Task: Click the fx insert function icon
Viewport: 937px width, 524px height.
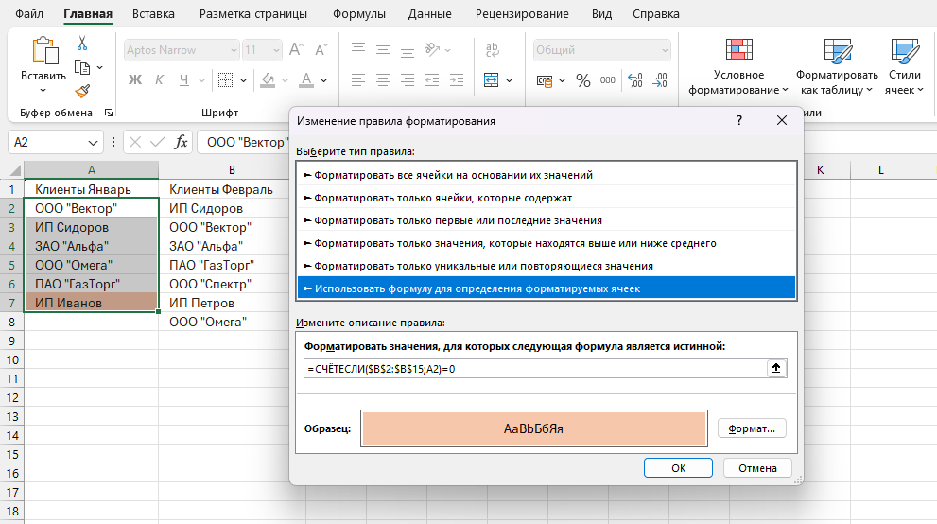Action: click(x=181, y=142)
